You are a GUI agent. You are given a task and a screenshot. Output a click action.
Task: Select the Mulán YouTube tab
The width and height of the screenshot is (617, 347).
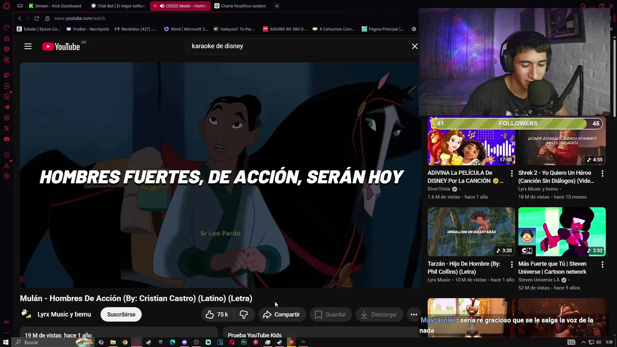point(180,6)
